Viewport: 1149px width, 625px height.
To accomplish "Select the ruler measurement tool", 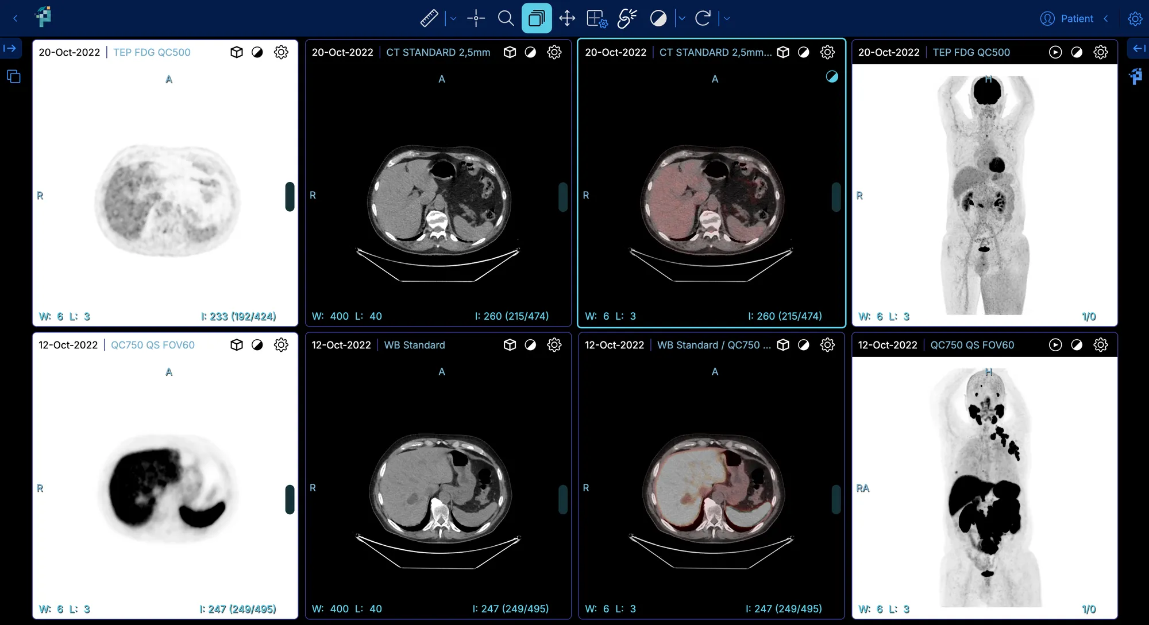I will pyautogui.click(x=429, y=18).
